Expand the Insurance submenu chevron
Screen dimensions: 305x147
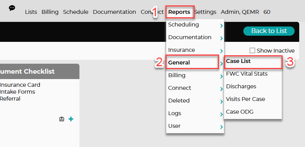pyautogui.click(x=222, y=51)
